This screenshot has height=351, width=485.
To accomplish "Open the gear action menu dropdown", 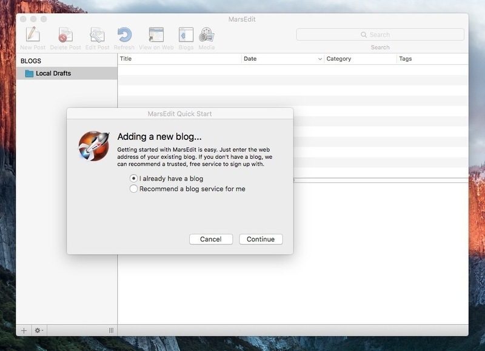I will 39,330.
